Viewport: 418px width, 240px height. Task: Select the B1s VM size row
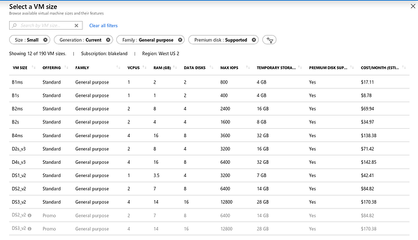coord(209,96)
